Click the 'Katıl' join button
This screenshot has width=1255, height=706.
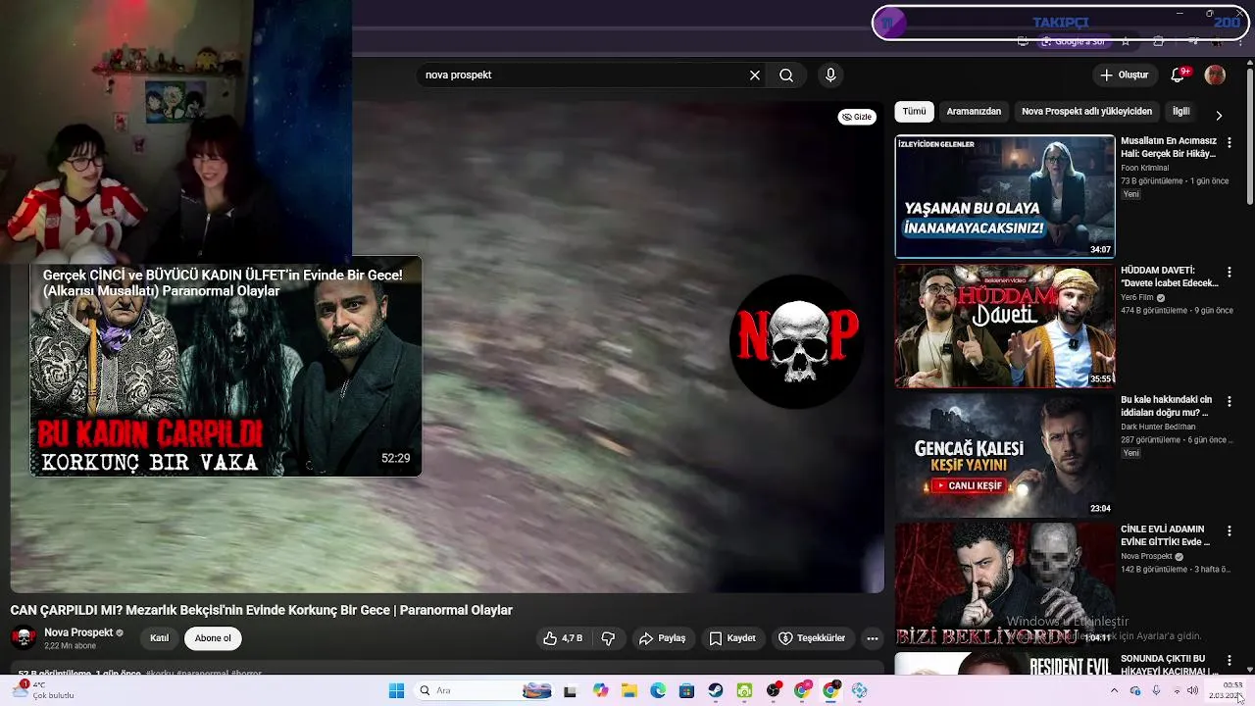(159, 638)
